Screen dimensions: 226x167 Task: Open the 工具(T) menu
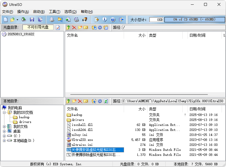(55, 12)
